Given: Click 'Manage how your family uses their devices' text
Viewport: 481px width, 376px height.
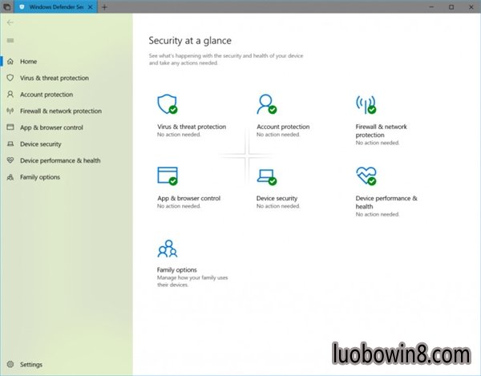Looking at the screenshot, I should point(192,281).
